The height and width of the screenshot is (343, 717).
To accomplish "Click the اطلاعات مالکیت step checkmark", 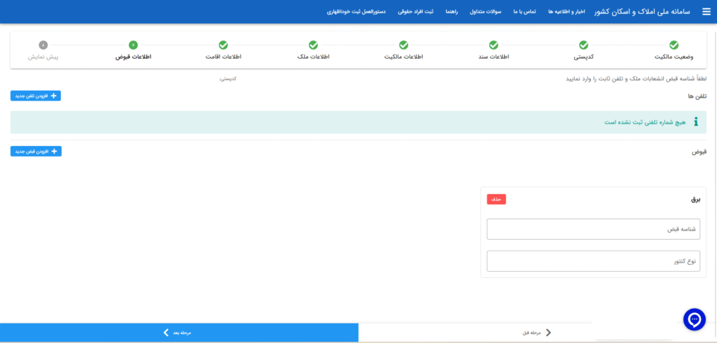I will pyautogui.click(x=403, y=45).
